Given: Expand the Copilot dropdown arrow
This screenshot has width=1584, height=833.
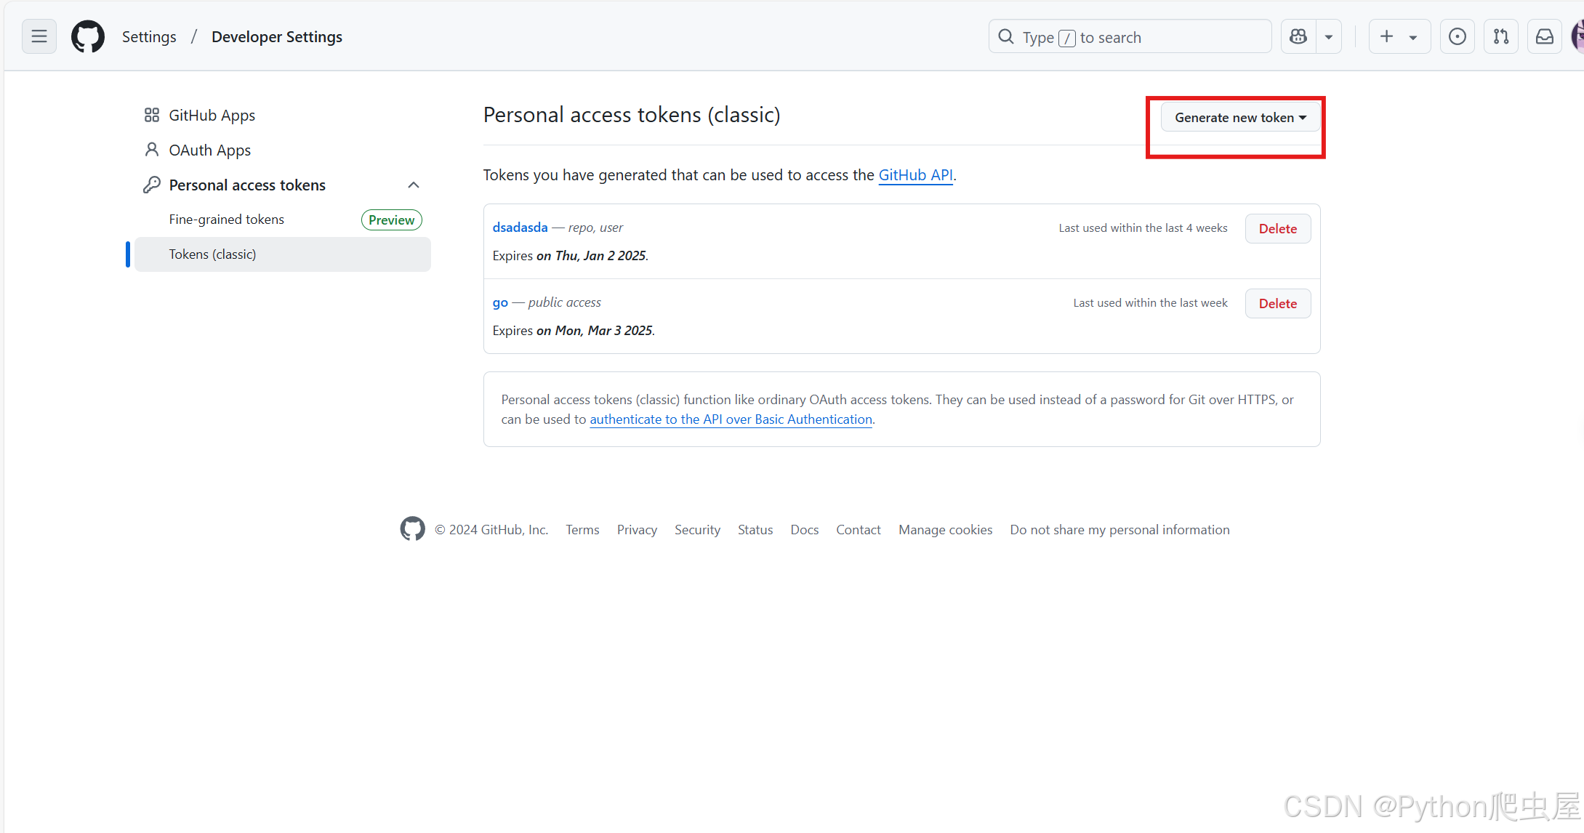Looking at the screenshot, I should [x=1329, y=36].
